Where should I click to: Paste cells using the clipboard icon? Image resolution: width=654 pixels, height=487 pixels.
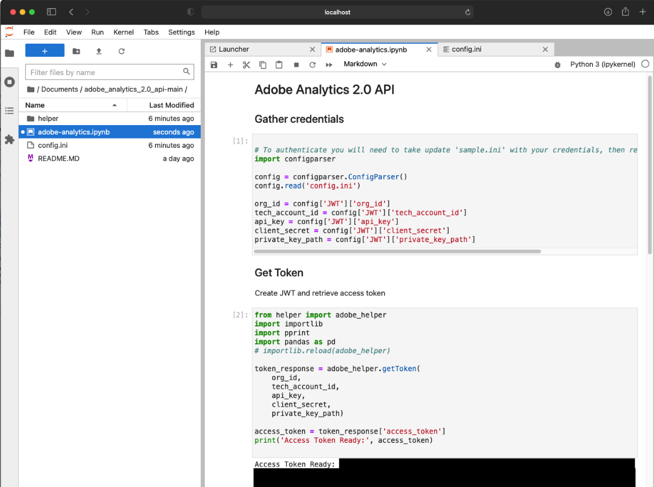pyautogui.click(x=279, y=64)
